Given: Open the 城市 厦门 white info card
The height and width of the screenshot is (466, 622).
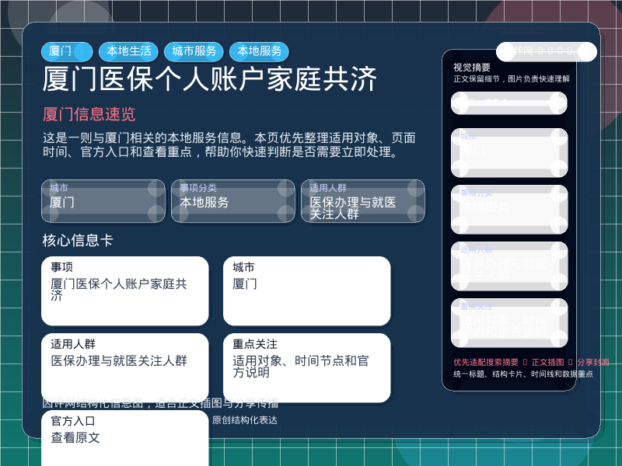Looking at the screenshot, I should pyautogui.click(x=306, y=290).
